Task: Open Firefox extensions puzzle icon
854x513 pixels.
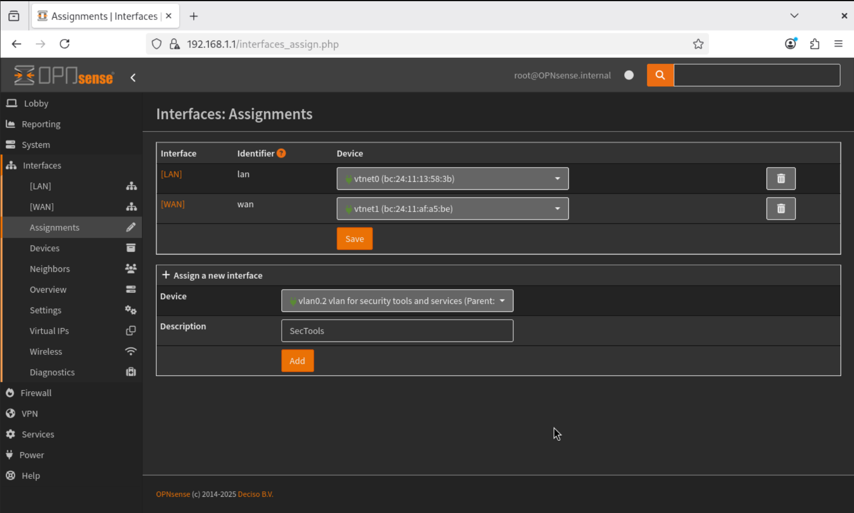Action: click(x=814, y=44)
